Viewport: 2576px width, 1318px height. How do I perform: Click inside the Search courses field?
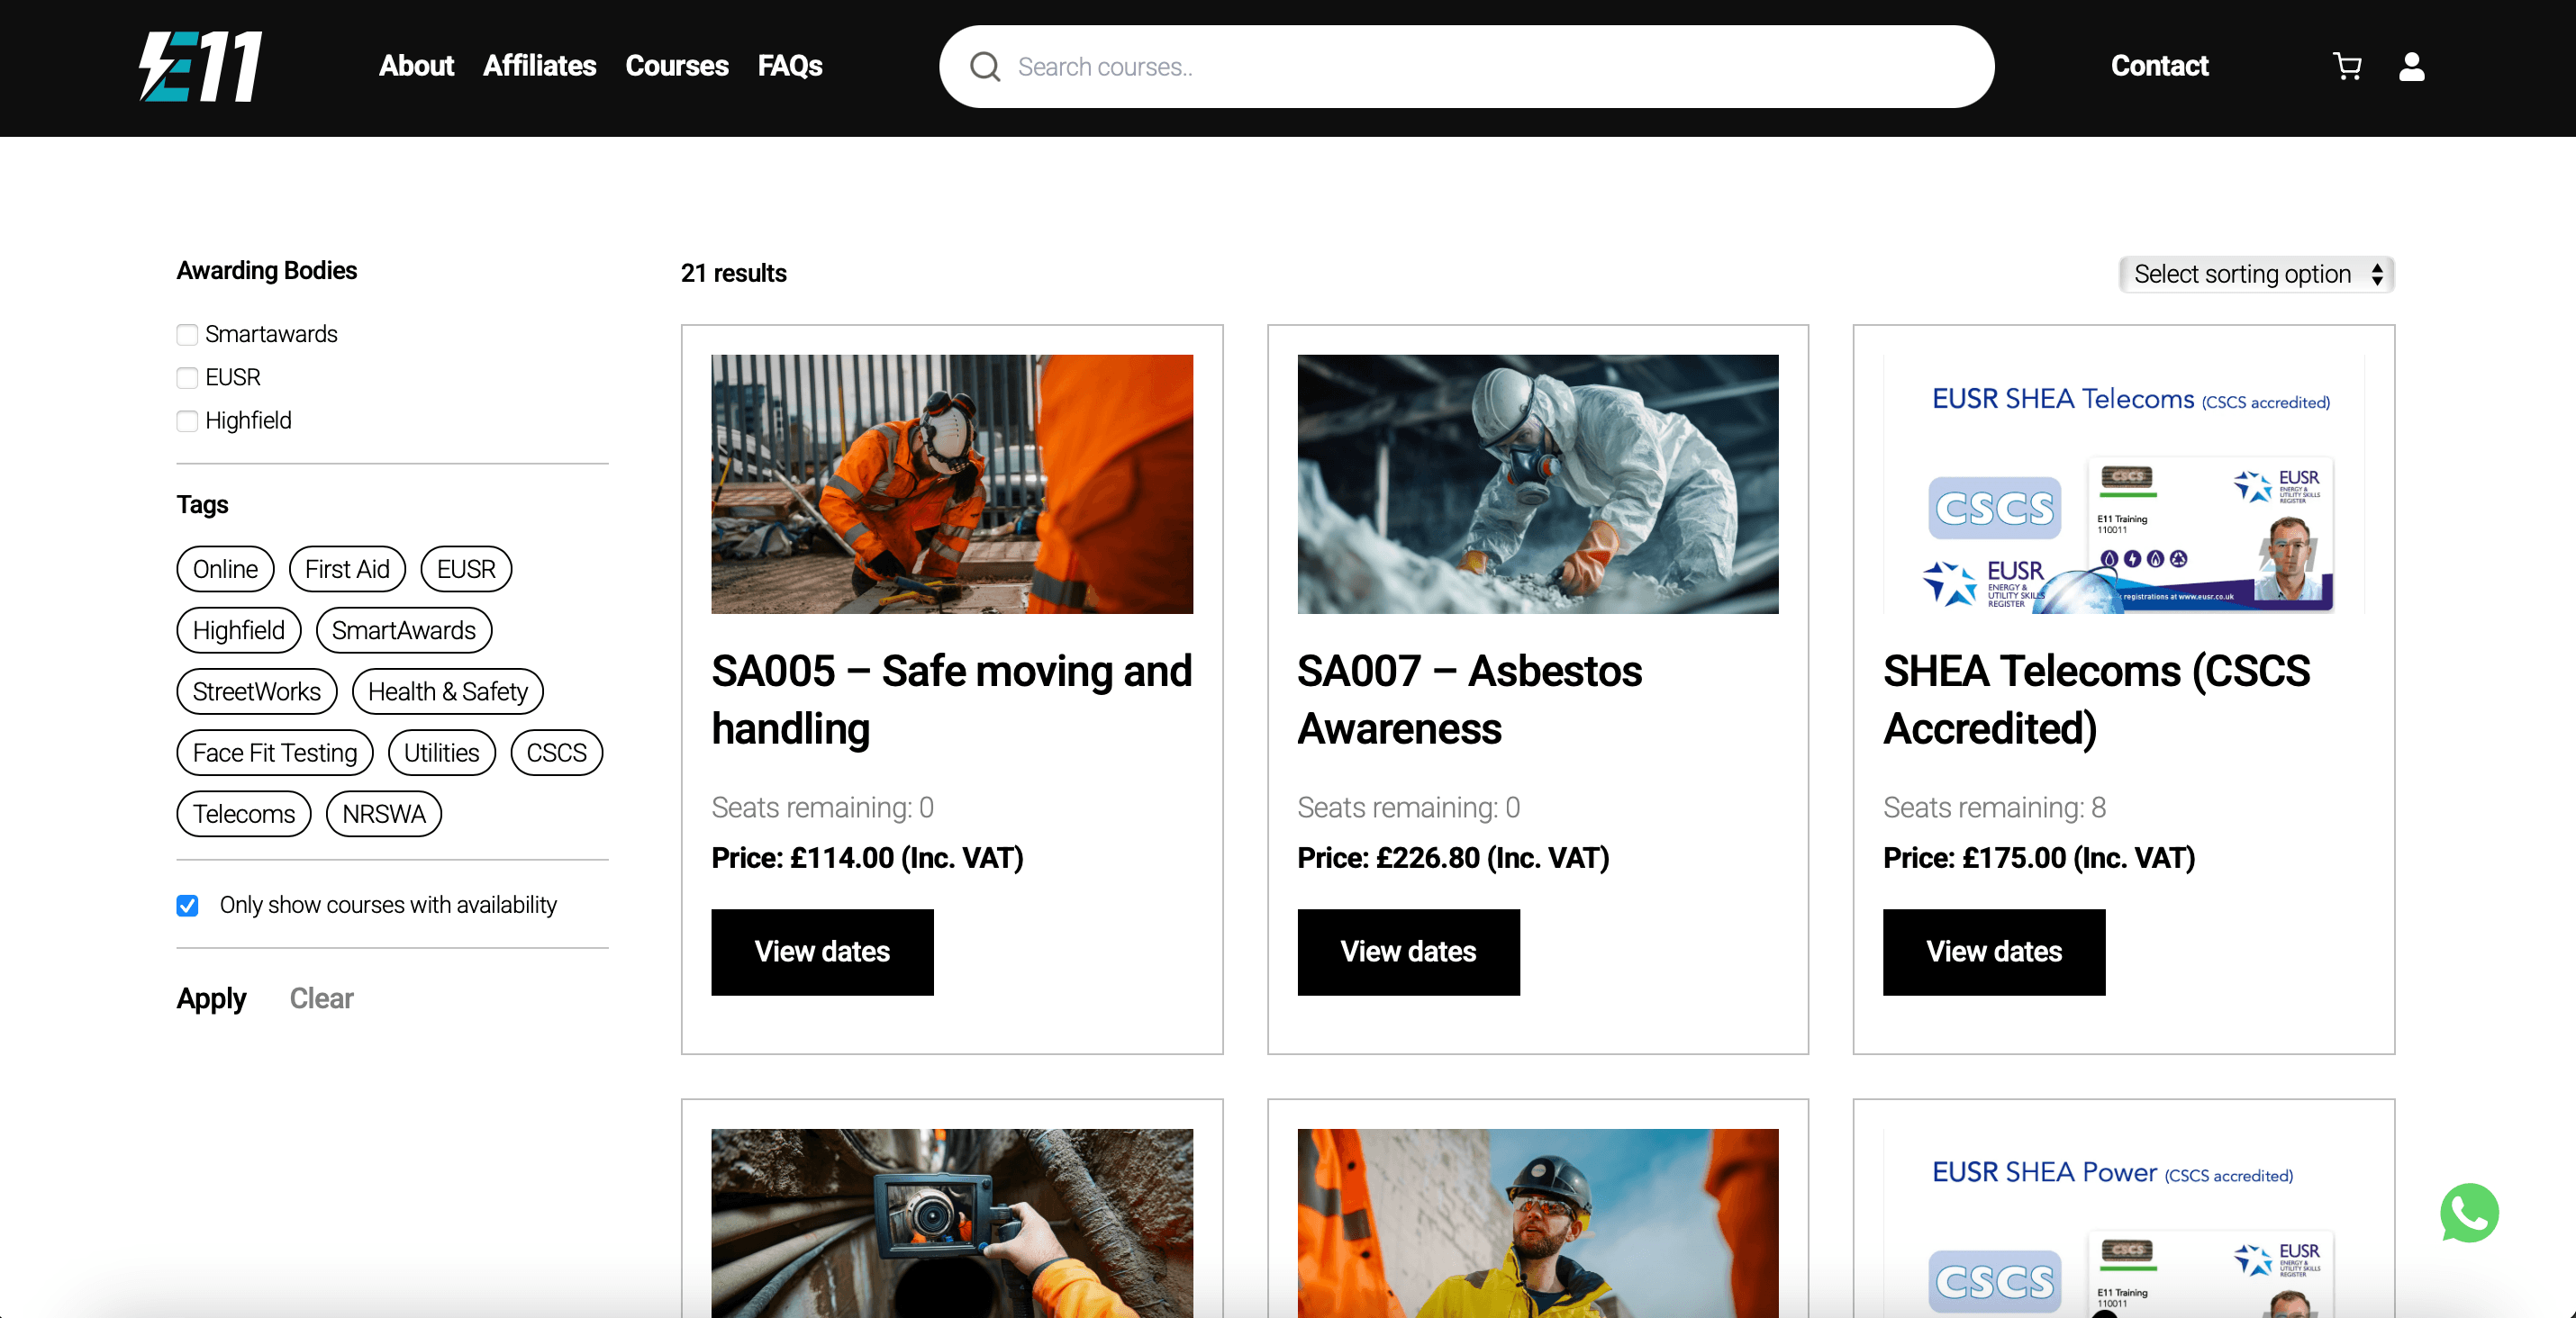(x=1300, y=66)
